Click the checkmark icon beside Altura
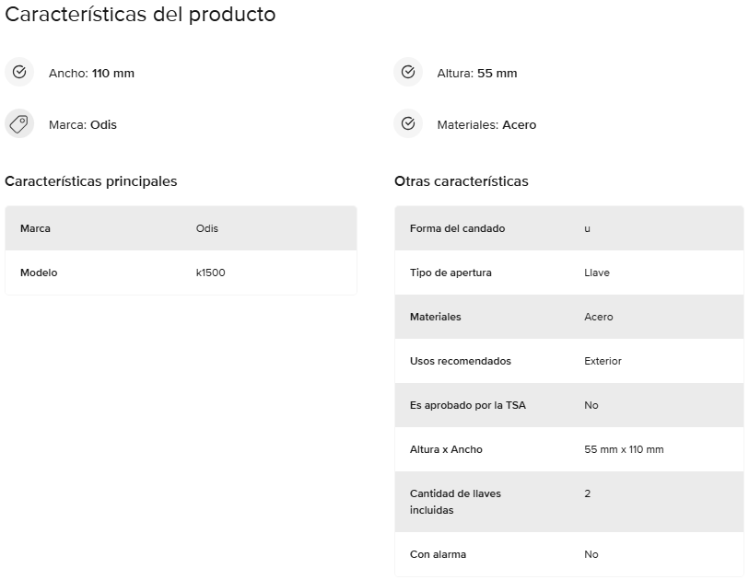This screenshot has height=580, width=749. 408,72
